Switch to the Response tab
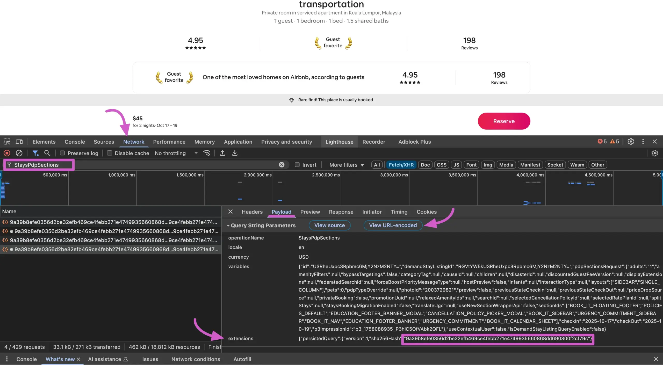This screenshot has height=365, width=663. pyautogui.click(x=341, y=212)
